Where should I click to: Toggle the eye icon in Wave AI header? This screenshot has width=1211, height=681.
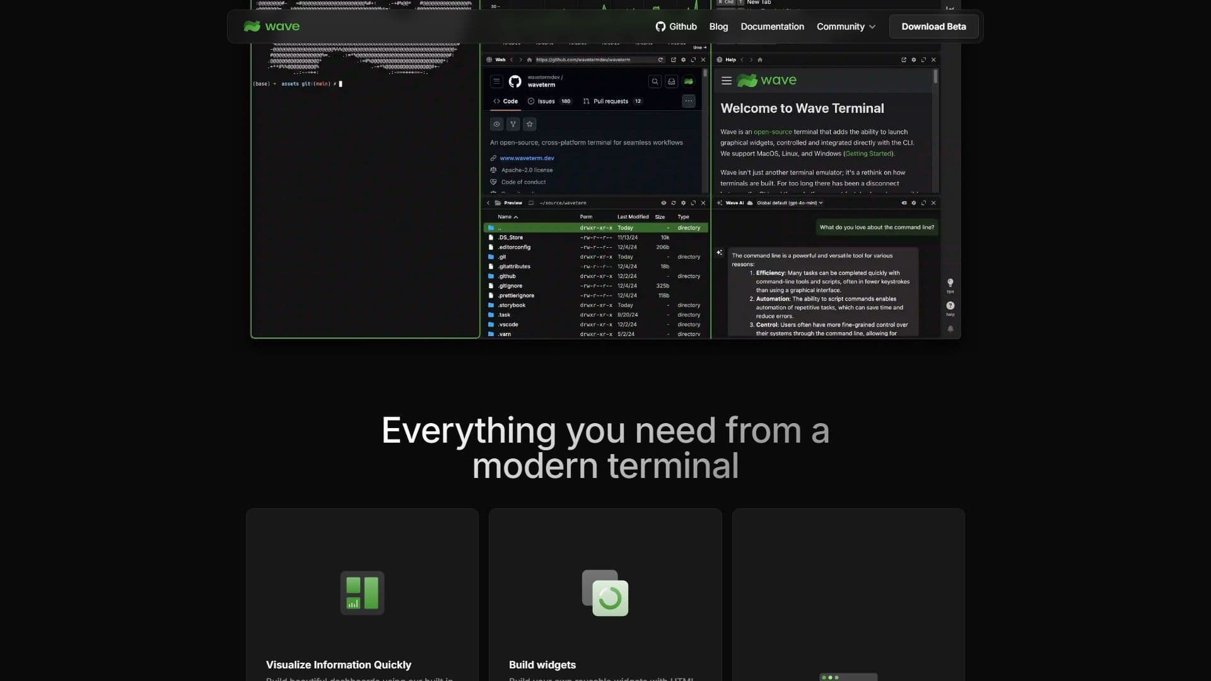(904, 203)
